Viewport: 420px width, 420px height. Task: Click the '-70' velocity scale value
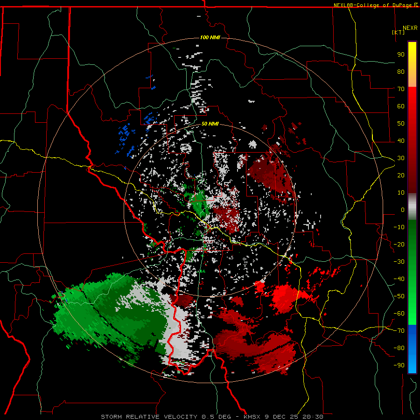click(399, 331)
